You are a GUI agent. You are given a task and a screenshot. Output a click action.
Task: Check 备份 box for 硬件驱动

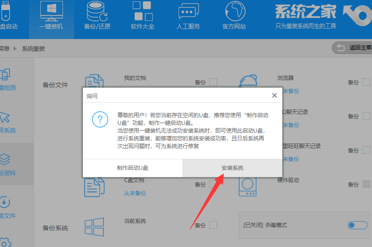(366, 184)
